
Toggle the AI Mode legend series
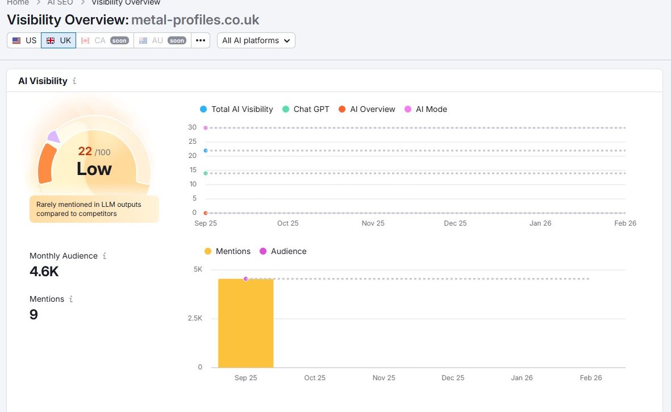click(426, 109)
